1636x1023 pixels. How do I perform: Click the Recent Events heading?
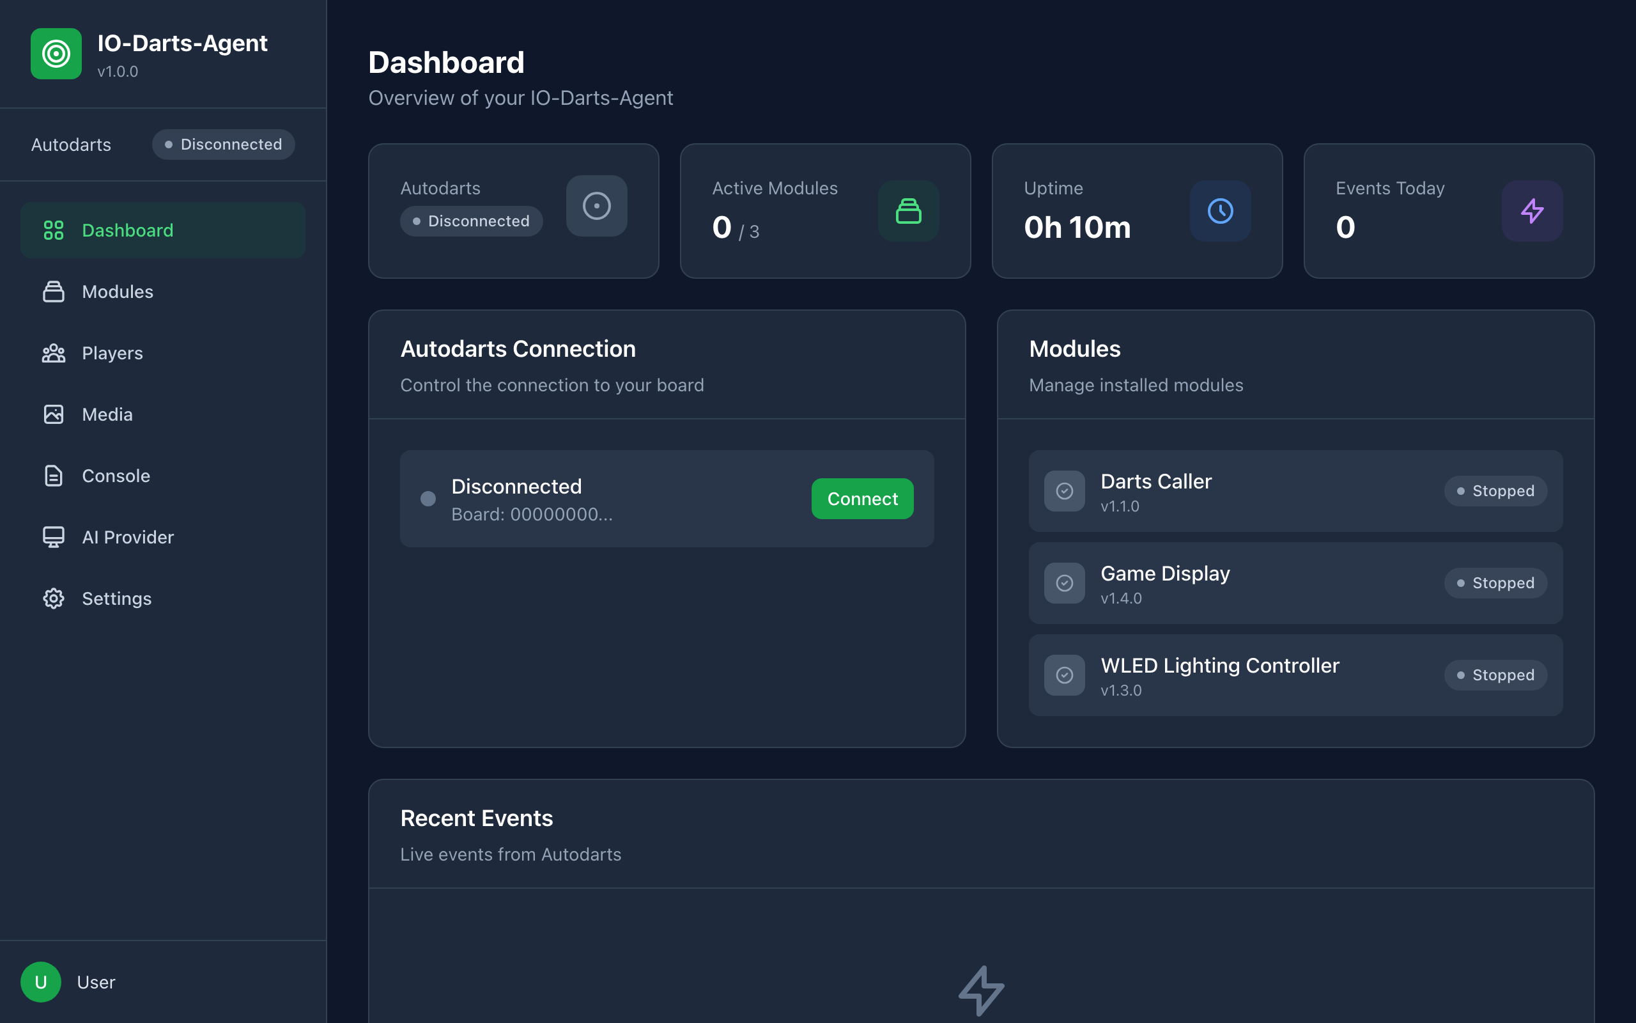(477, 818)
